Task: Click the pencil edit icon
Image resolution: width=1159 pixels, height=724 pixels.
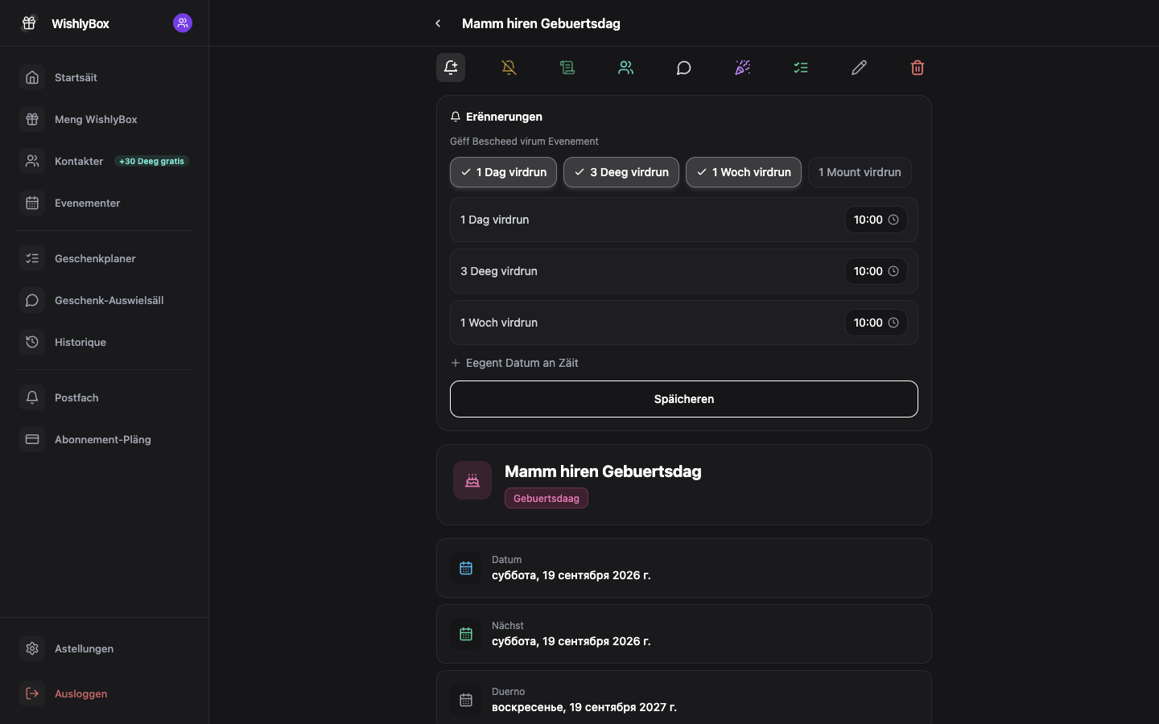Action: (x=859, y=68)
